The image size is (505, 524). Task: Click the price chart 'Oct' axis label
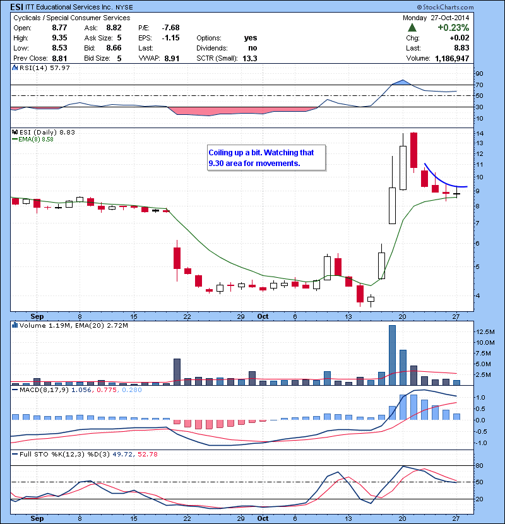263,316
